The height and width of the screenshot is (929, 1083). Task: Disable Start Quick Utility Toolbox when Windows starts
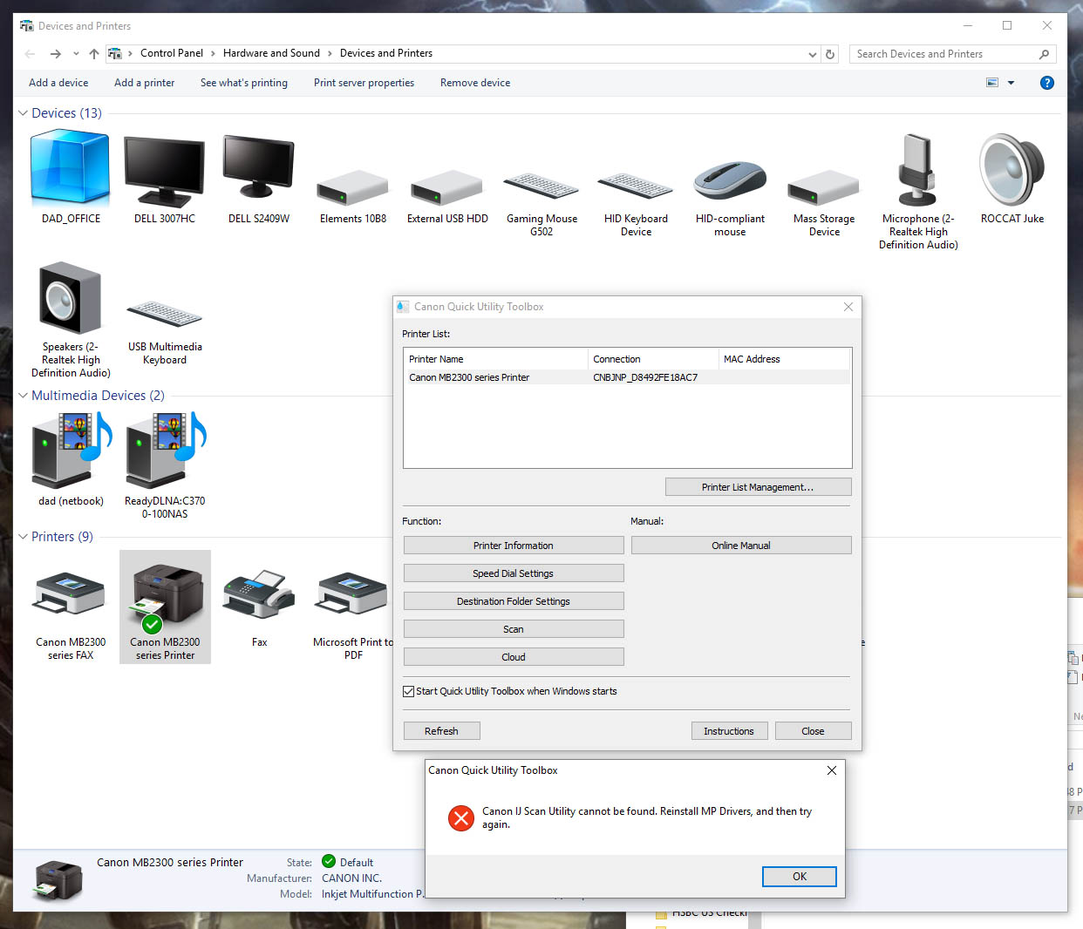click(408, 691)
